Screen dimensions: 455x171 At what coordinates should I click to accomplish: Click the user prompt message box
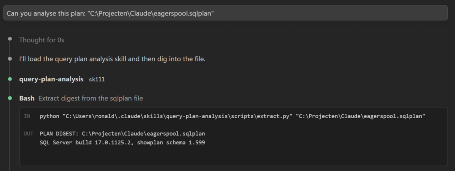pyautogui.click(x=225, y=13)
